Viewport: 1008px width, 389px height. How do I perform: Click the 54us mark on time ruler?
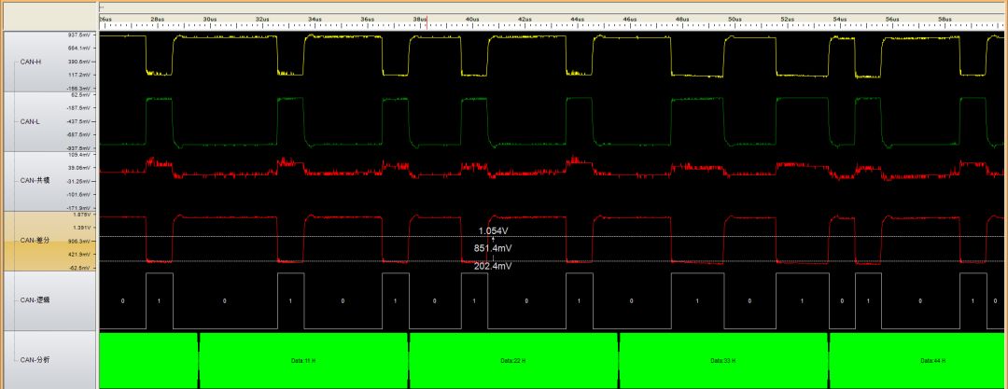840,20
